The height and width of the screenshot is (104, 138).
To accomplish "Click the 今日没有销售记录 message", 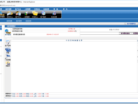I will click(x=74, y=40).
